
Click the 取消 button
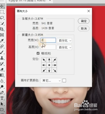[x=84, y=28]
